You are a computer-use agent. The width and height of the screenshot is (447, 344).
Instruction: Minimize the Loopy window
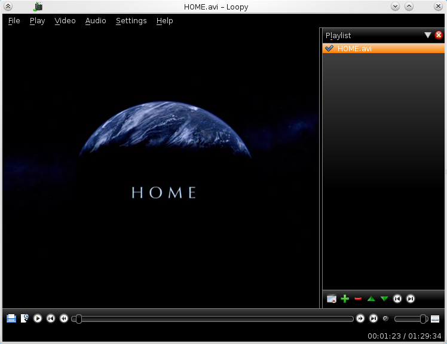point(395,7)
